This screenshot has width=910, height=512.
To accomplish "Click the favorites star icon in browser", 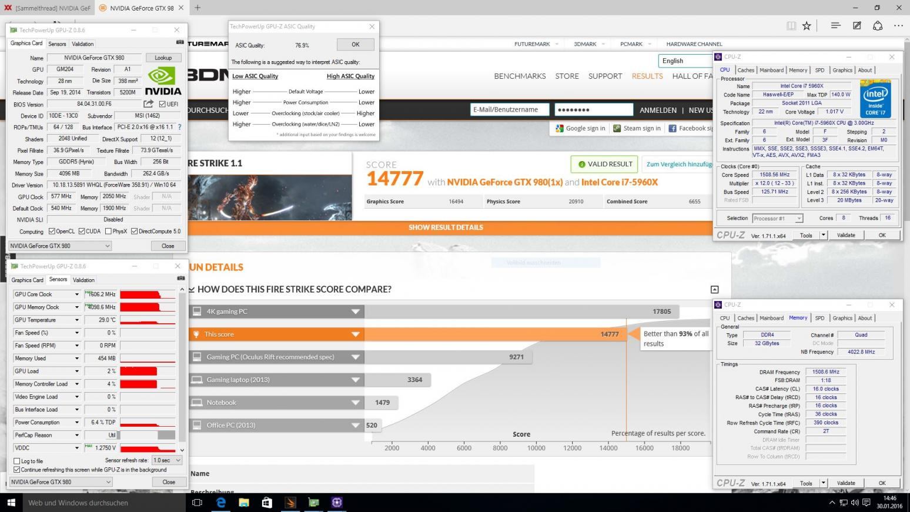I will coord(807,25).
